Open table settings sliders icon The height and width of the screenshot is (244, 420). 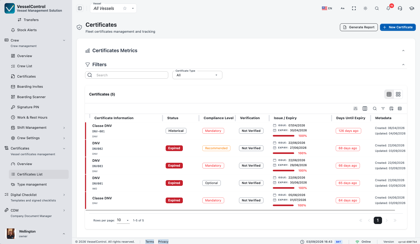[356, 109]
